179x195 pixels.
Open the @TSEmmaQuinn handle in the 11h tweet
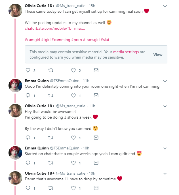coord(64,81)
